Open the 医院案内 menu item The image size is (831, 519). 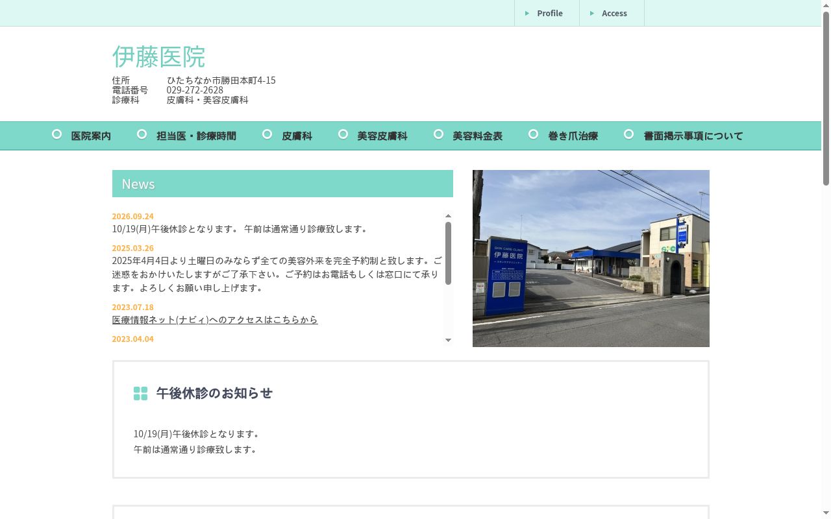click(91, 136)
